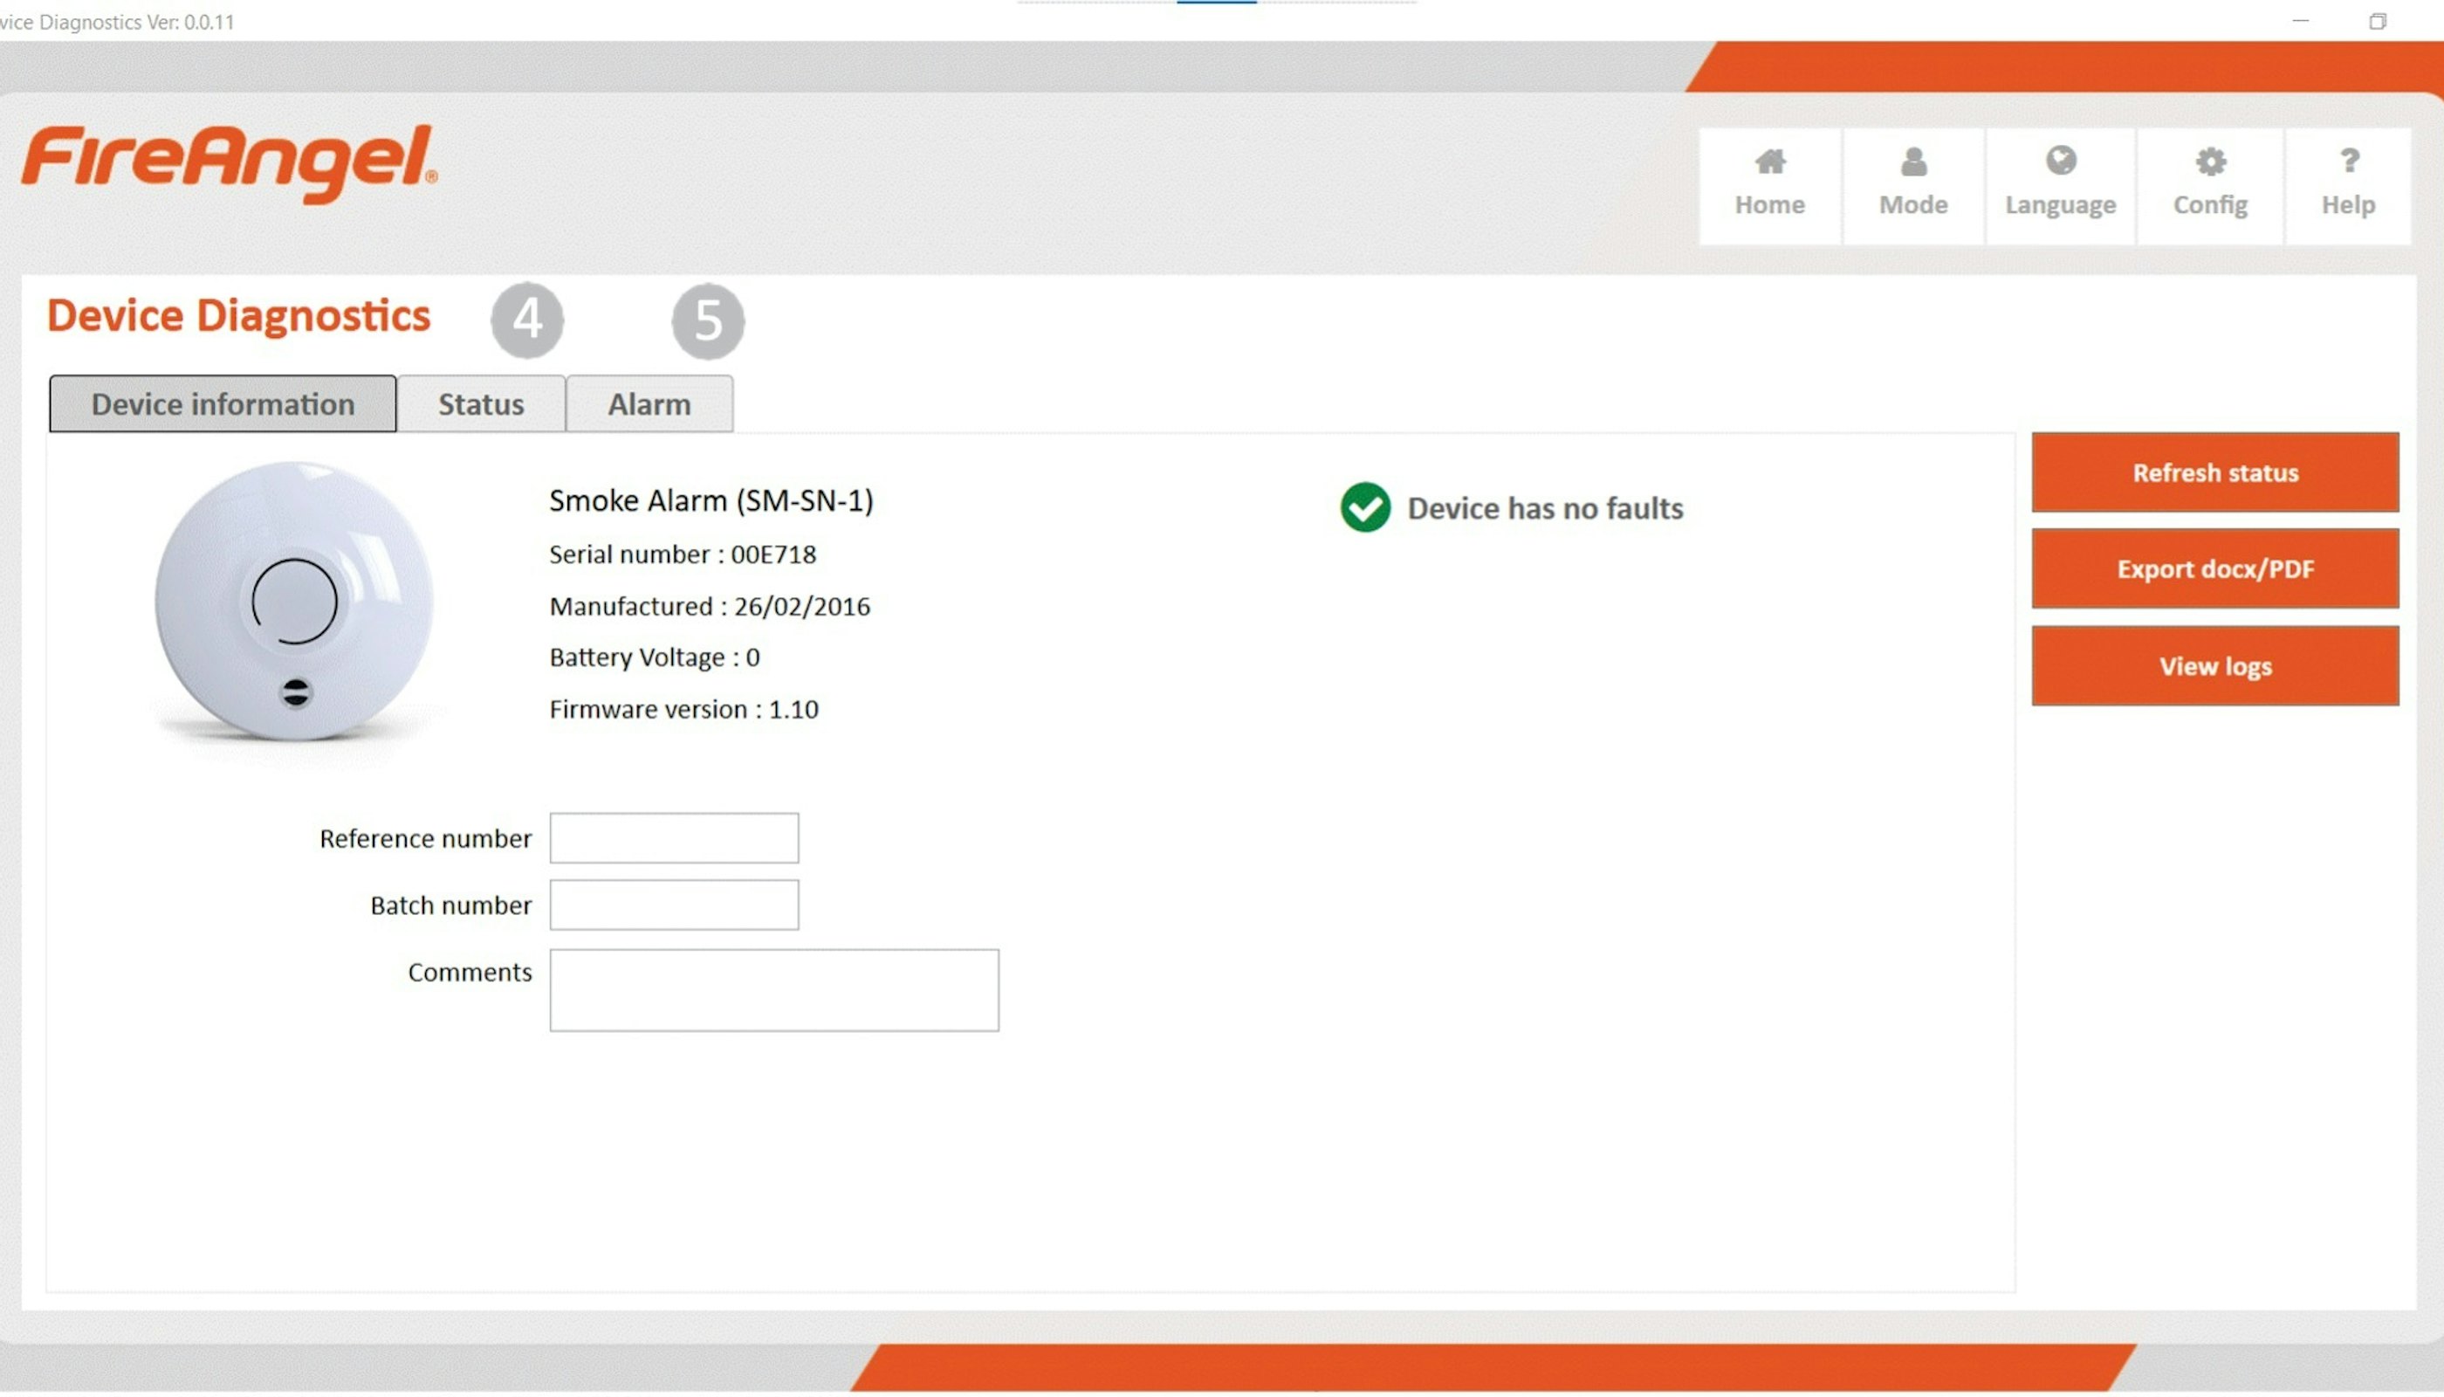Click the gray step 5 circle
This screenshot has height=1397, width=2444.
click(708, 320)
